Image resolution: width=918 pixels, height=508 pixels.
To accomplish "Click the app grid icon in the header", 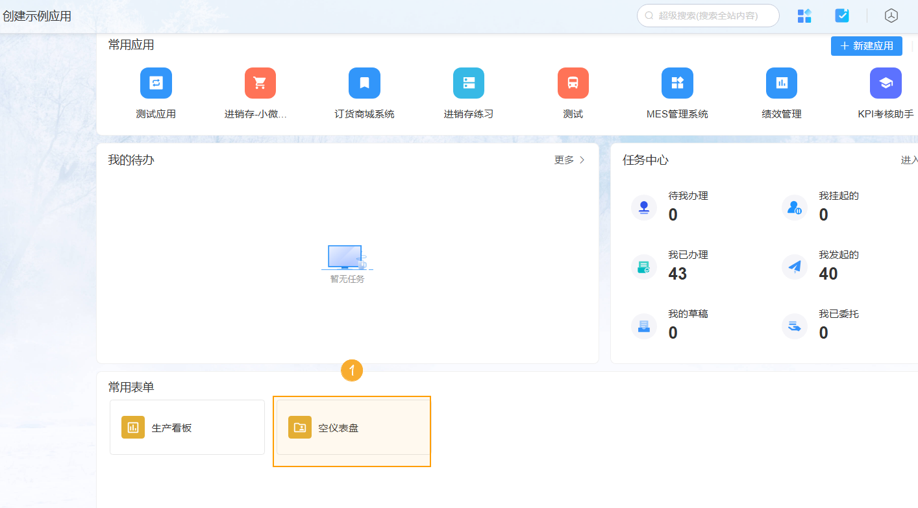I will [804, 16].
